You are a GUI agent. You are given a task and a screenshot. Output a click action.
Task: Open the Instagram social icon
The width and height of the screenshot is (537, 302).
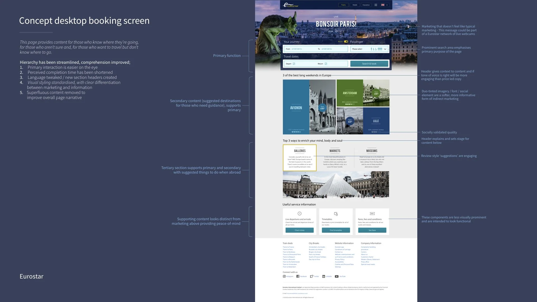284,276
